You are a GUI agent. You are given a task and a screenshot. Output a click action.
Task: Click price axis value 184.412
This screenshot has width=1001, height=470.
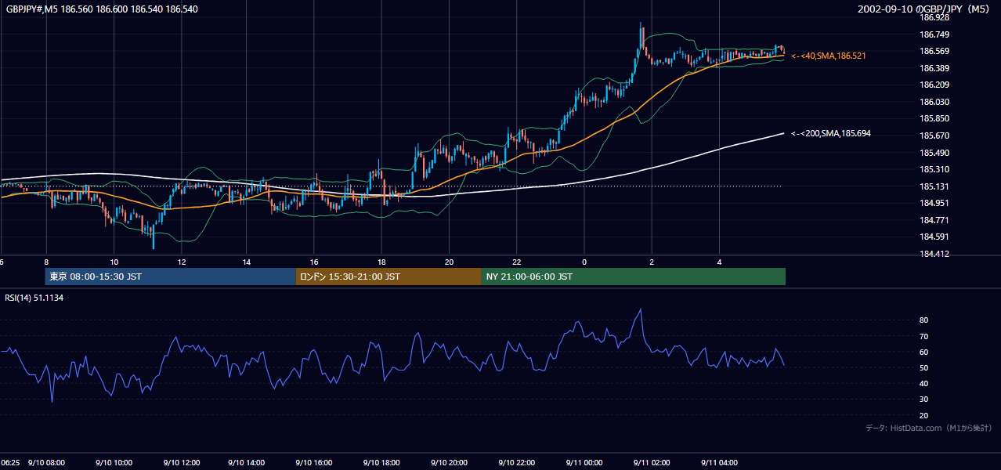pos(934,254)
